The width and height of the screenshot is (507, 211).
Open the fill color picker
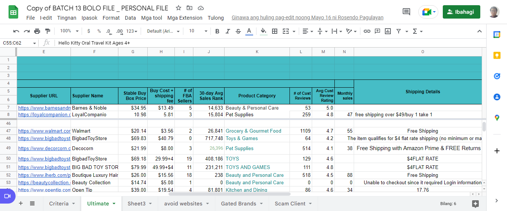coord(264,31)
